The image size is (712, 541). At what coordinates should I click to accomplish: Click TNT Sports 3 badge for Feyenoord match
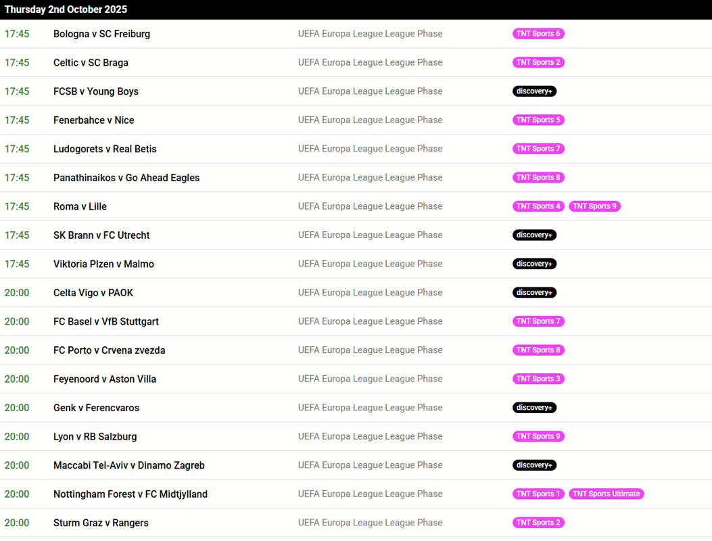click(x=538, y=379)
